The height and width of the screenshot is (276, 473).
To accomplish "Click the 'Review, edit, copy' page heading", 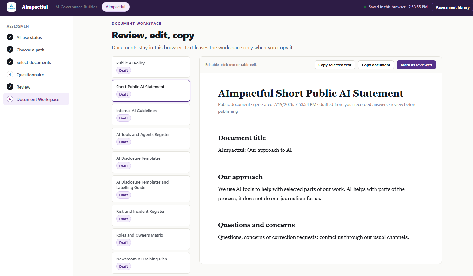I will point(153,35).
